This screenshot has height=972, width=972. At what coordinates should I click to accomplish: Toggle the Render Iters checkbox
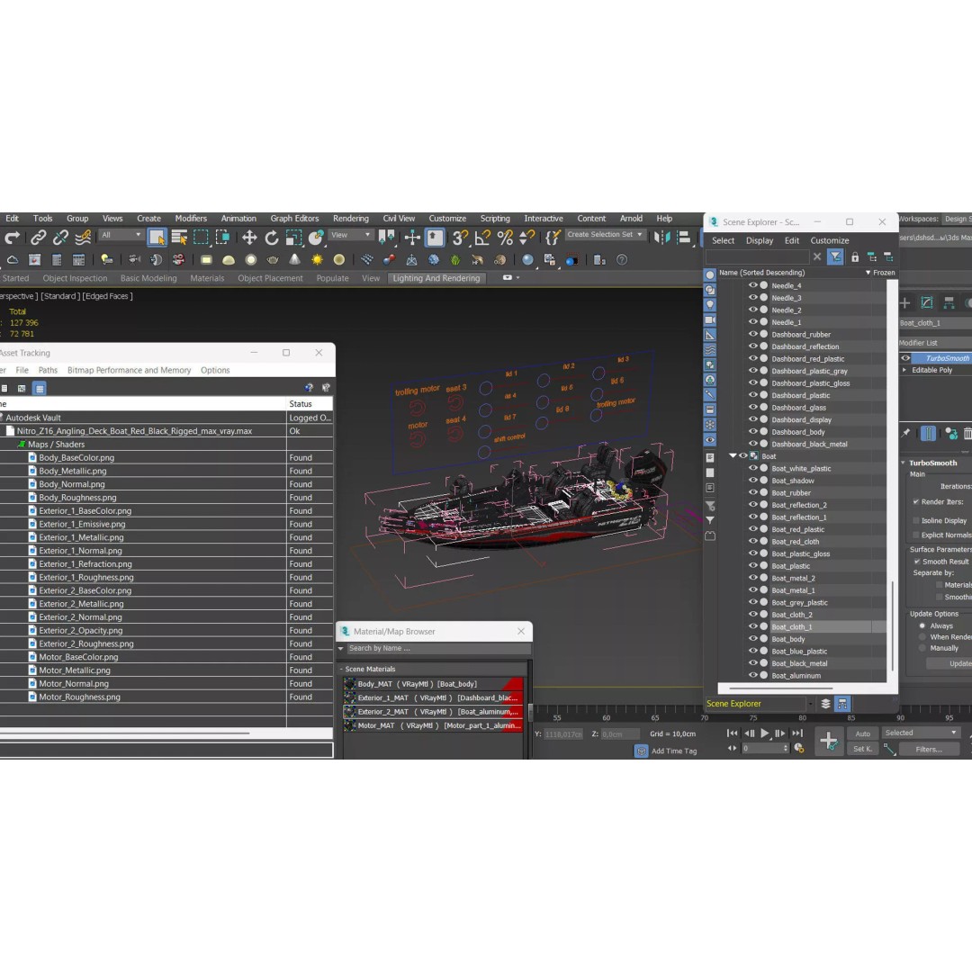(916, 501)
